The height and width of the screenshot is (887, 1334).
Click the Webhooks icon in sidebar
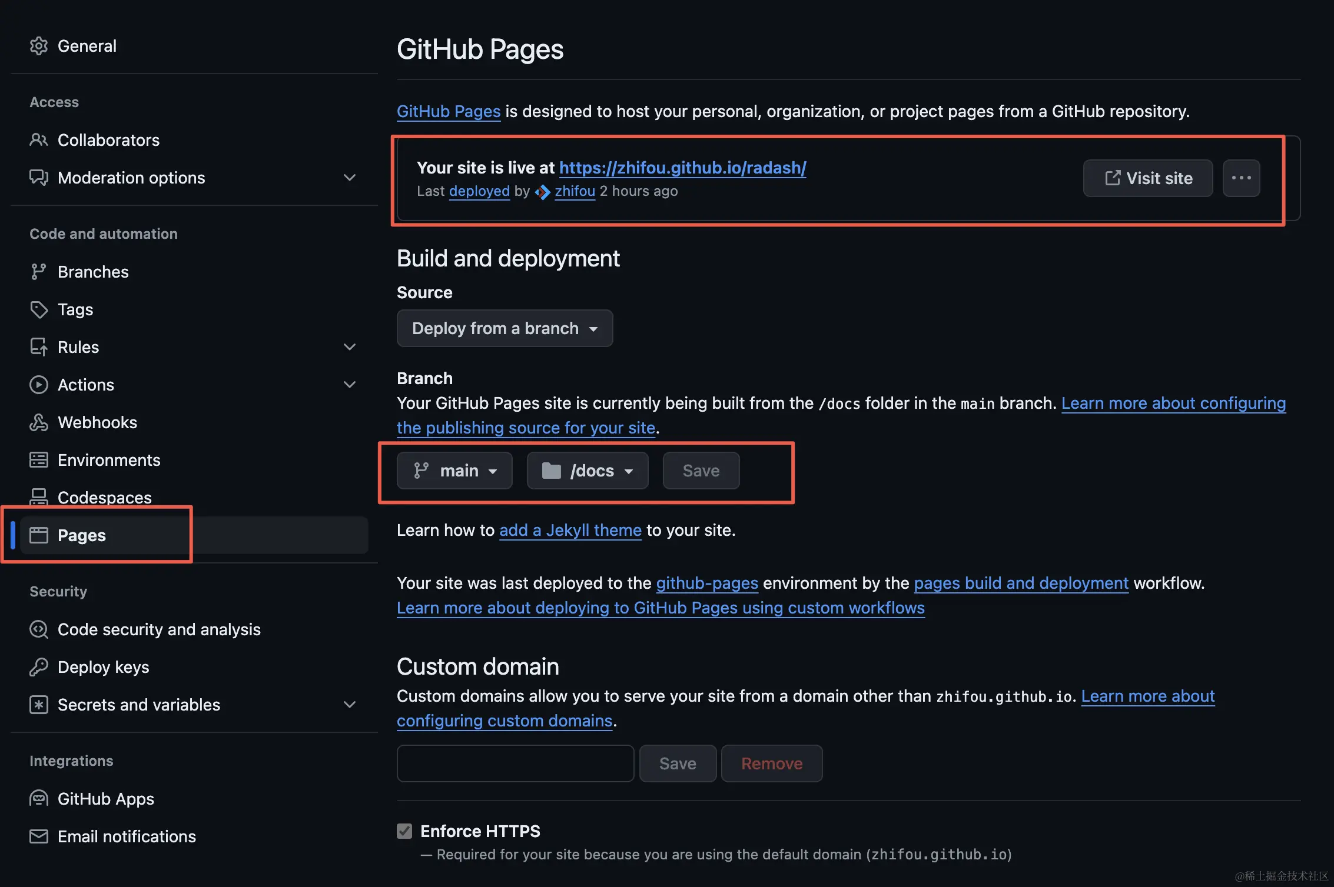click(39, 422)
